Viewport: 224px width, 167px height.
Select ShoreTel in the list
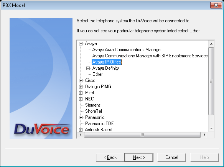(x=94, y=111)
